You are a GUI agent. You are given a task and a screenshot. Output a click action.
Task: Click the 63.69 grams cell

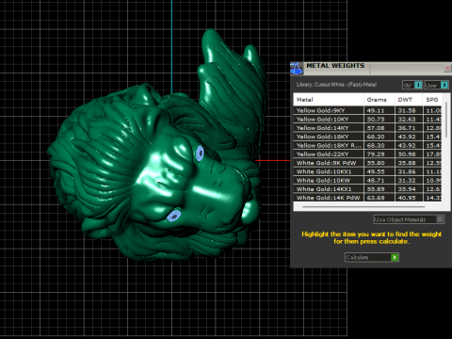click(379, 198)
